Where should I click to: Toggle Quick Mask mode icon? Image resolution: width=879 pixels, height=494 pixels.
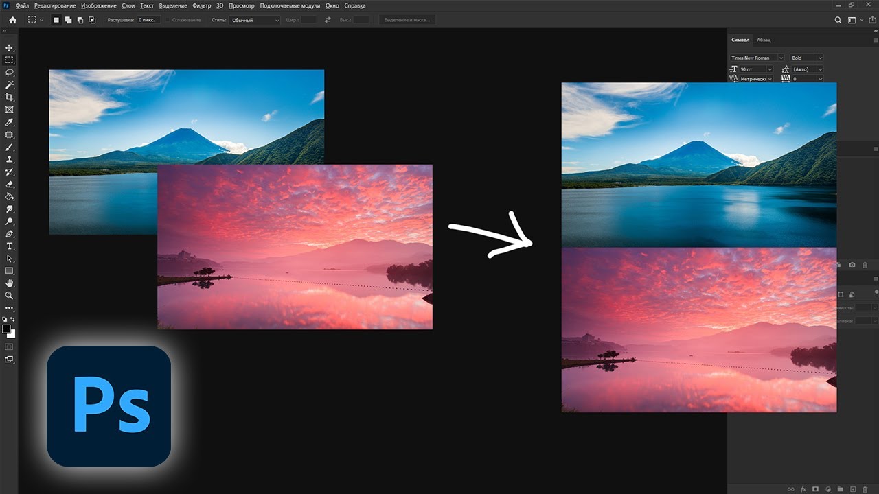pyautogui.click(x=10, y=347)
